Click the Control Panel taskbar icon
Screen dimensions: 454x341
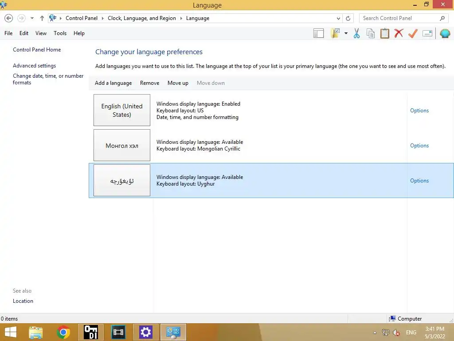coord(173,332)
